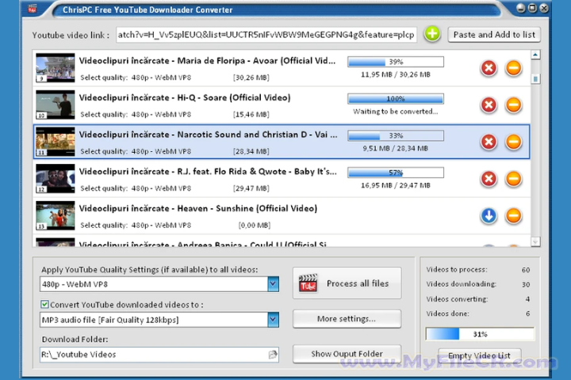Open the YouTube quality settings dropdown
The width and height of the screenshot is (571, 380).
click(273, 284)
